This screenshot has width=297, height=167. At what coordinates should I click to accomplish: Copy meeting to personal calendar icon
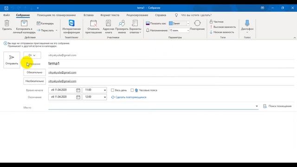pos(24,23)
